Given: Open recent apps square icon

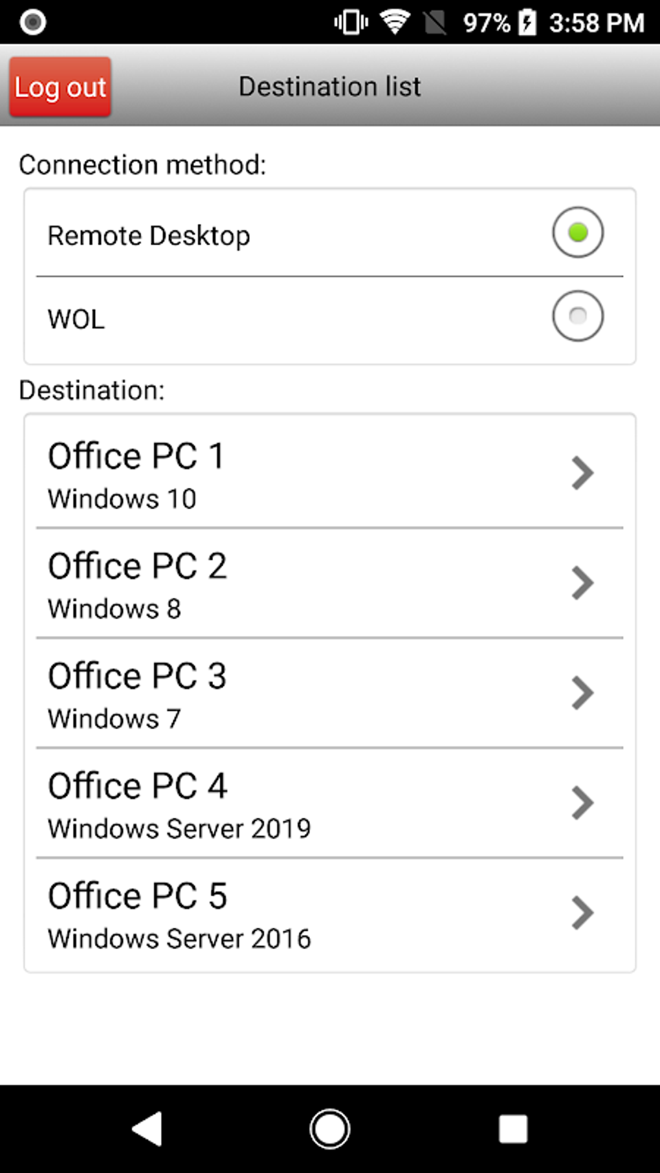Looking at the screenshot, I should click(x=512, y=1129).
